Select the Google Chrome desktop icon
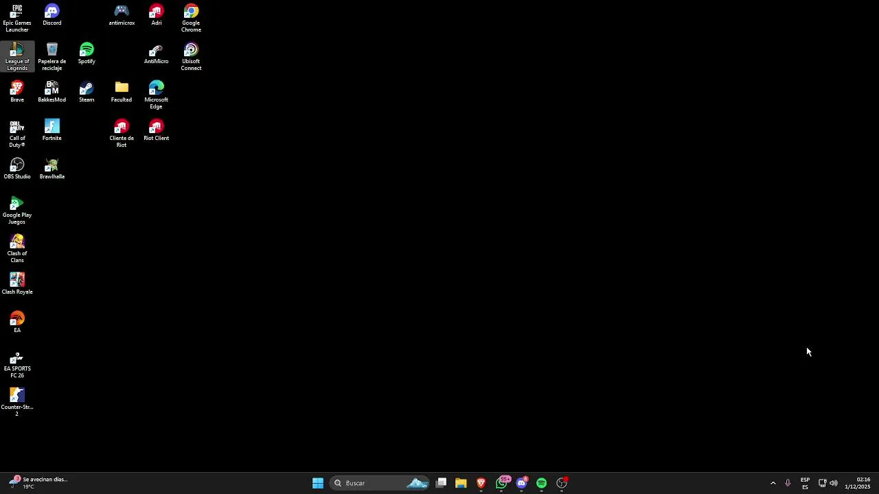The height and width of the screenshot is (494, 879). [191, 19]
